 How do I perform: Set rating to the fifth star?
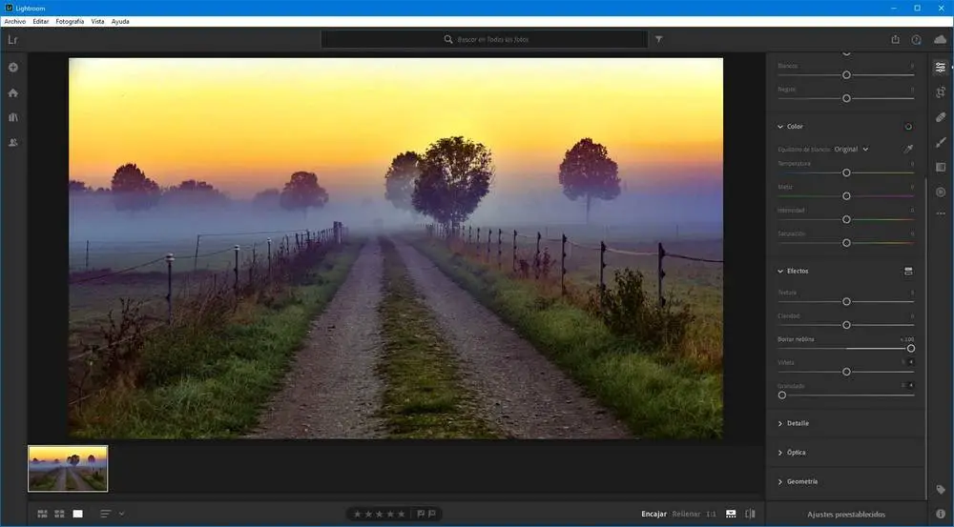pyautogui.click(x=401, y=515)
